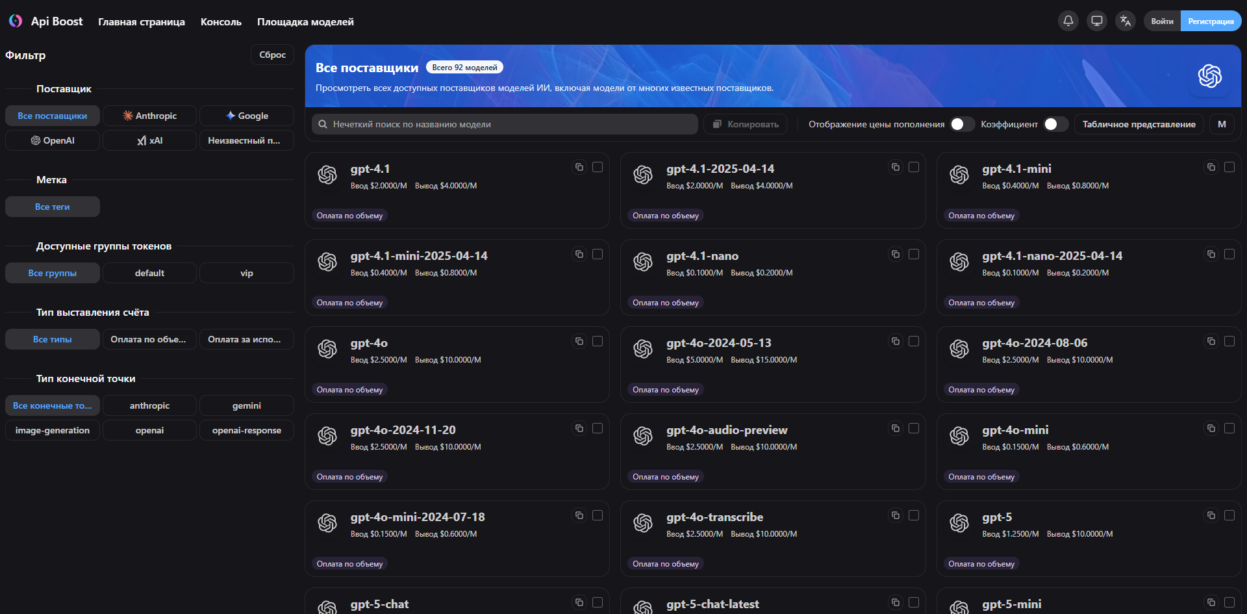Copy model name for gpt-5-chat card

[x=579, y=602]
